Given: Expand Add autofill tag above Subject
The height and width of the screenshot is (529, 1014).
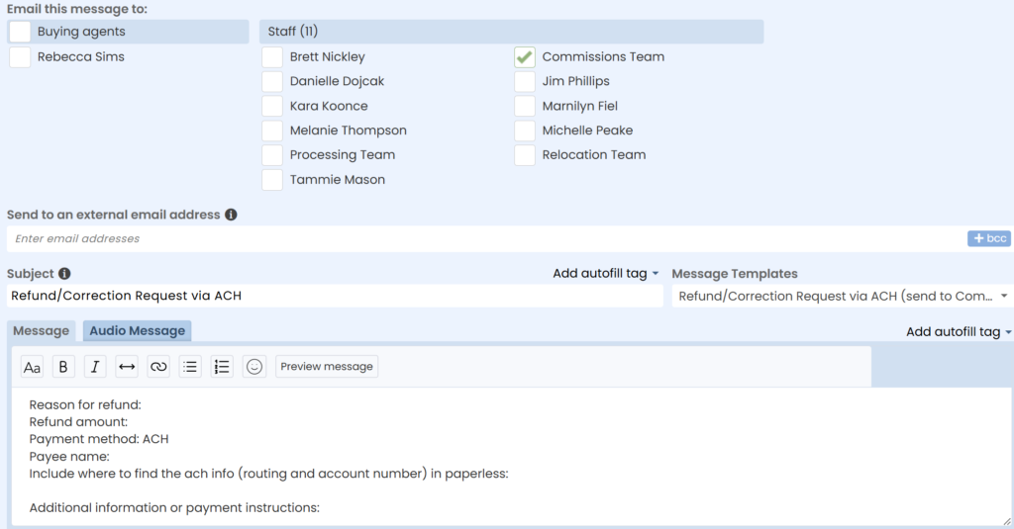Looking at the screenshot, I should (605, 273).
